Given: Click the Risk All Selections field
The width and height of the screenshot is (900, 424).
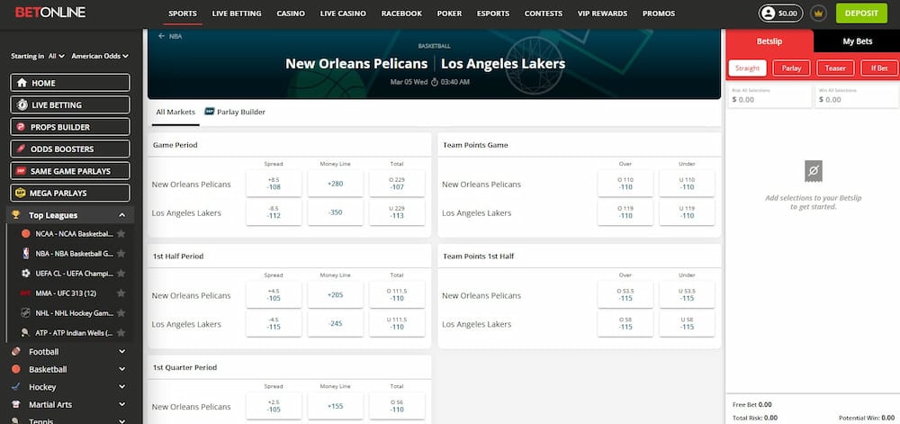Looking at the screenshot, I should pyautogui.click(x=769, y=96).
